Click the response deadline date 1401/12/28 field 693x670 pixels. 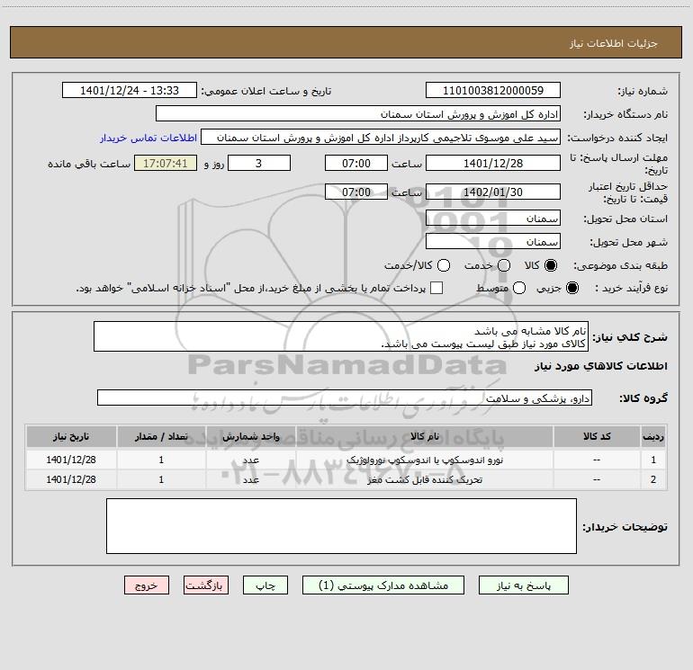click(493, 163)
